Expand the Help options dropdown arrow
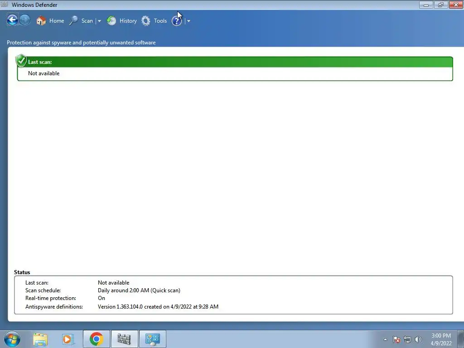This screenshot has width=464, height=348. point(188,21)
